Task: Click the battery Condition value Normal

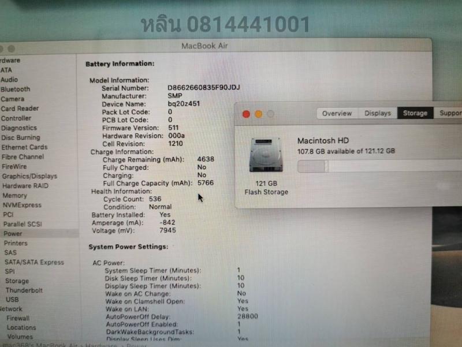Action: pos(160,207)
